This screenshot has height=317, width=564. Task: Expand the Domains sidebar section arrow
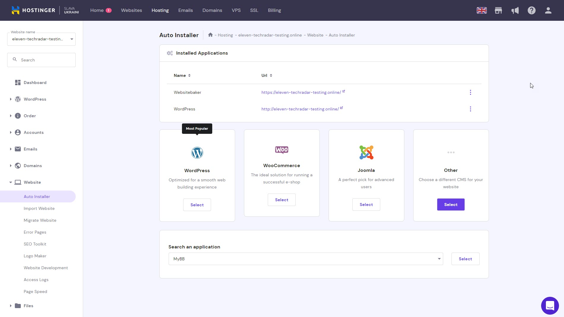pyautogui.click(x=11, y=166)
